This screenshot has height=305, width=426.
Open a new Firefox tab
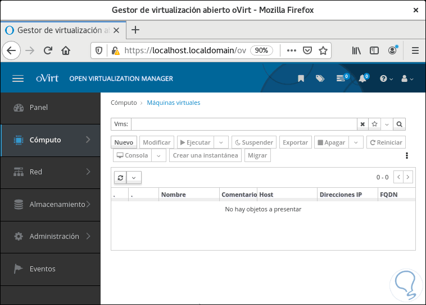(135, 30)
